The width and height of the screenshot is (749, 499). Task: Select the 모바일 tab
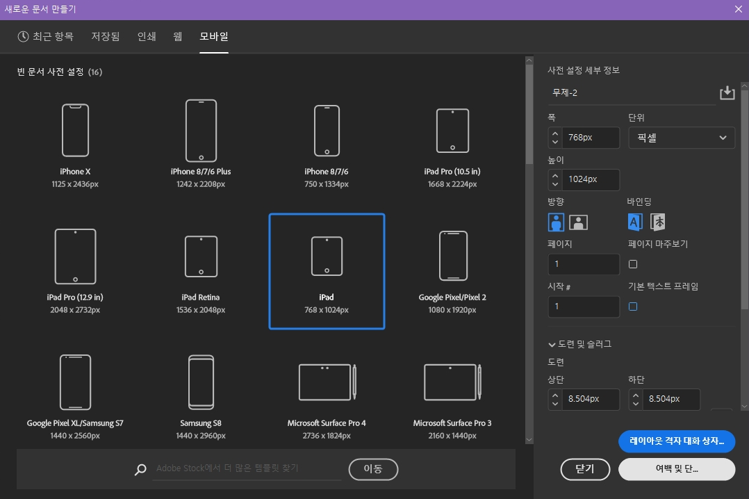coord(214,36)
